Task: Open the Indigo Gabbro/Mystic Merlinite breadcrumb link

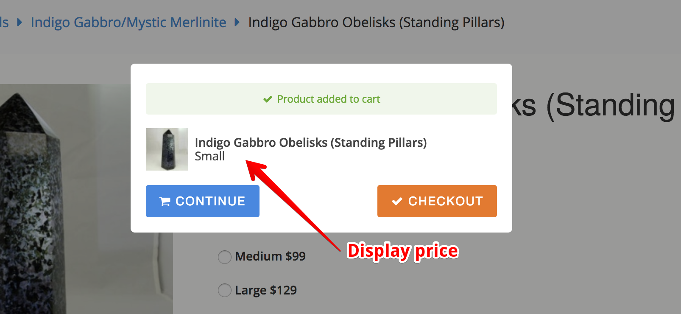Action: click(128, 22)
